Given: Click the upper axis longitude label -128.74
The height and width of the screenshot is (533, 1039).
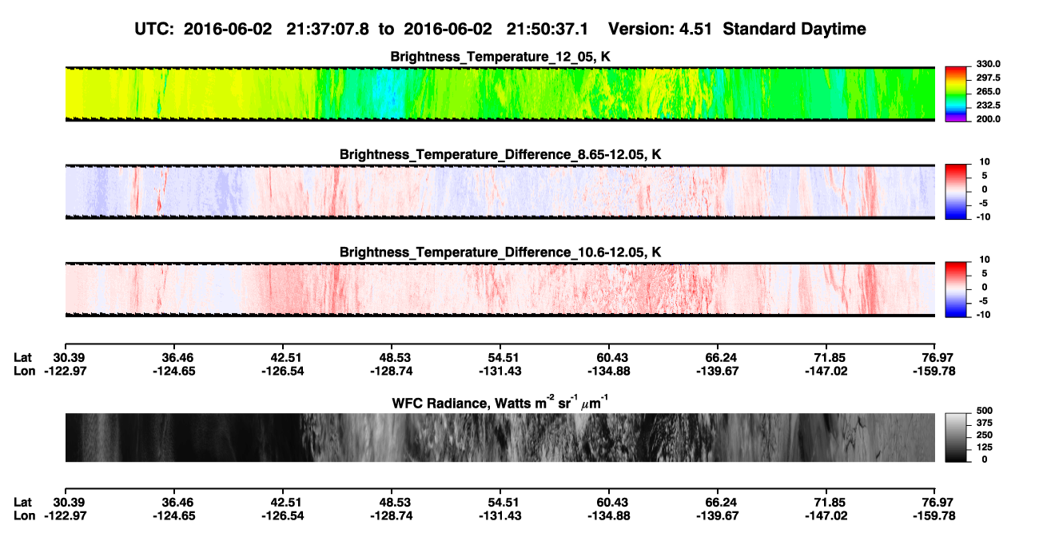Looking at the screenshot, I should pos(391,372).
